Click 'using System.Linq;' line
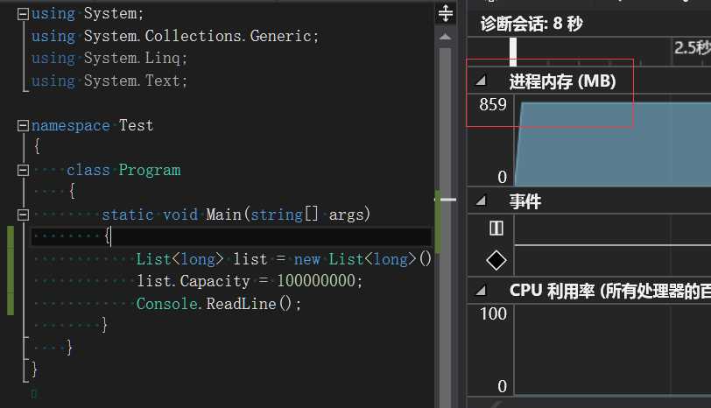The height and width of the screenshot is (408, 711). click(x=109, y=58)
